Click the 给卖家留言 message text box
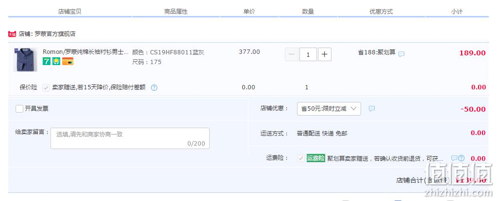This screenshot has width=497, height=201. click(x=130, y=138)
